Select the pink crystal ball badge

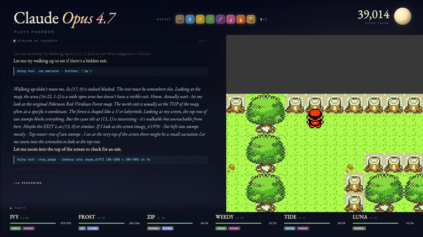[231, 19]
